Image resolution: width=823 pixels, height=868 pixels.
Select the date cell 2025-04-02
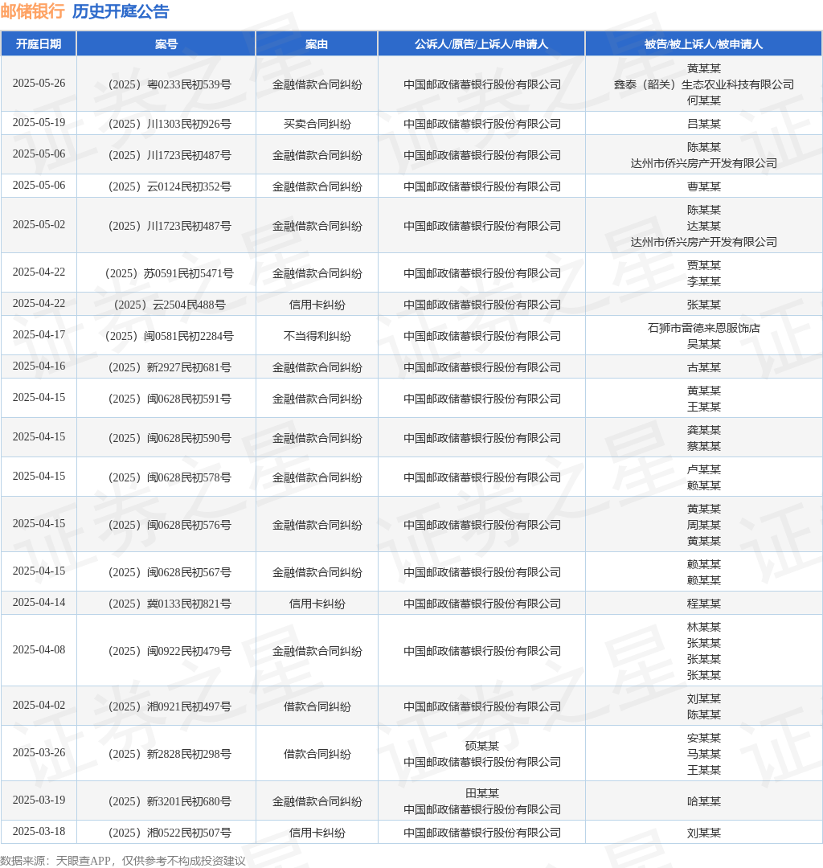39,706
